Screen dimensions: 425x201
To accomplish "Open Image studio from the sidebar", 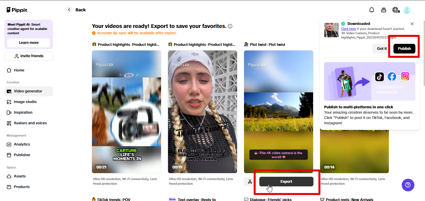I will (x=25, y=102).
